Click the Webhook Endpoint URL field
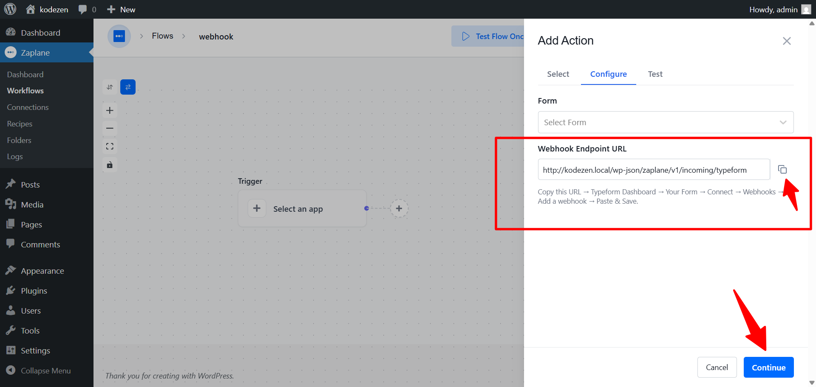This screenshot has width=816, height=387. [654, 170]
